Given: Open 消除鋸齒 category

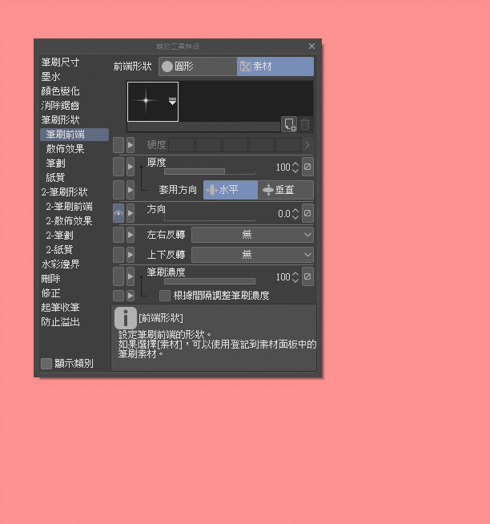Looking at the screenshot, I should tap(60, 105).
